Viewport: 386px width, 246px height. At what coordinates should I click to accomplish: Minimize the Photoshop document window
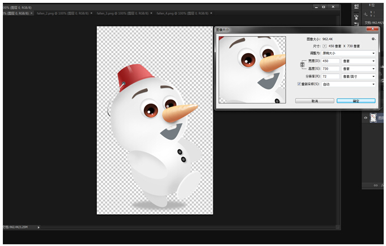pyautogui.click(x=316, y=7)
